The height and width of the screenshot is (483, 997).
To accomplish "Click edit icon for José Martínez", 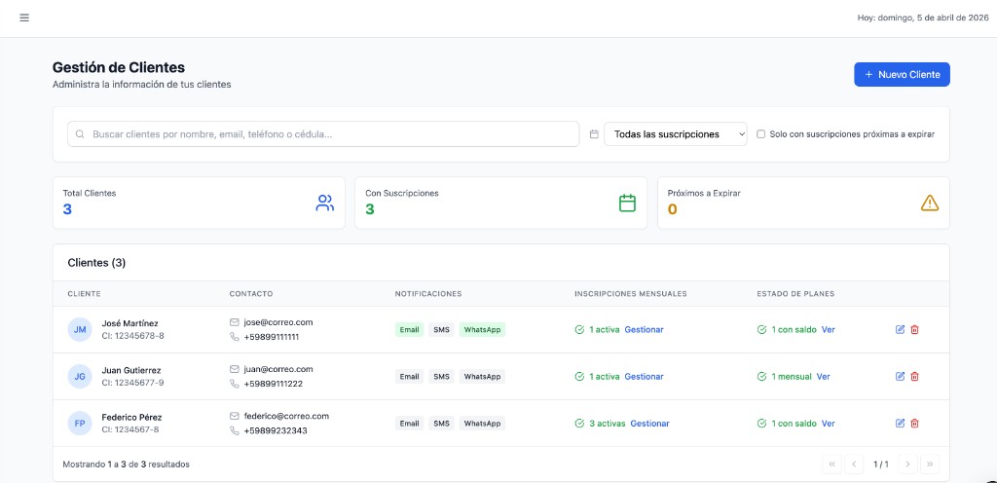I will [900, 329].
